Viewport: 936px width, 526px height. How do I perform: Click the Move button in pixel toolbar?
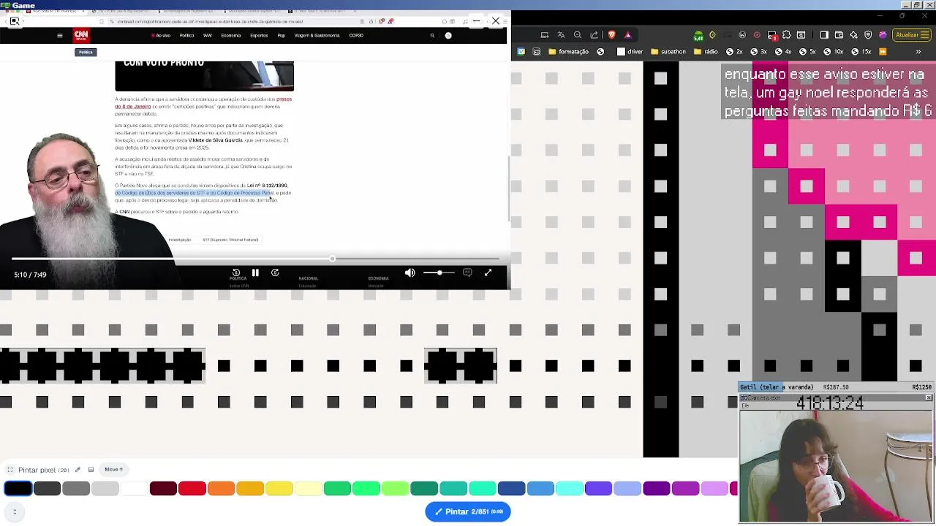tap(113, 470)
